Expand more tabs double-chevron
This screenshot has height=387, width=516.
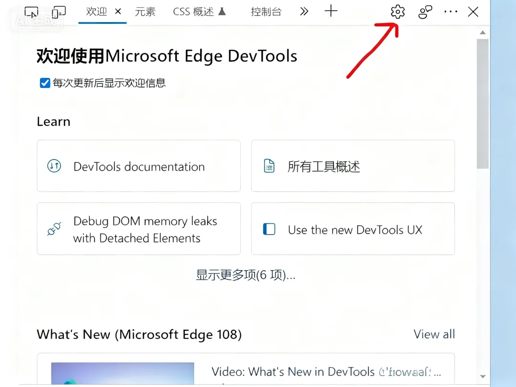(304, 11)
